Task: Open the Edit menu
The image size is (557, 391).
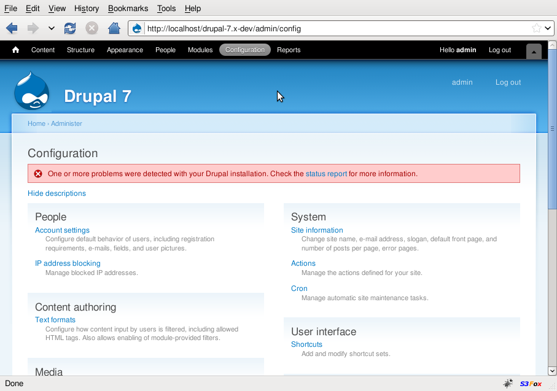Action: [x=33, y=8]
